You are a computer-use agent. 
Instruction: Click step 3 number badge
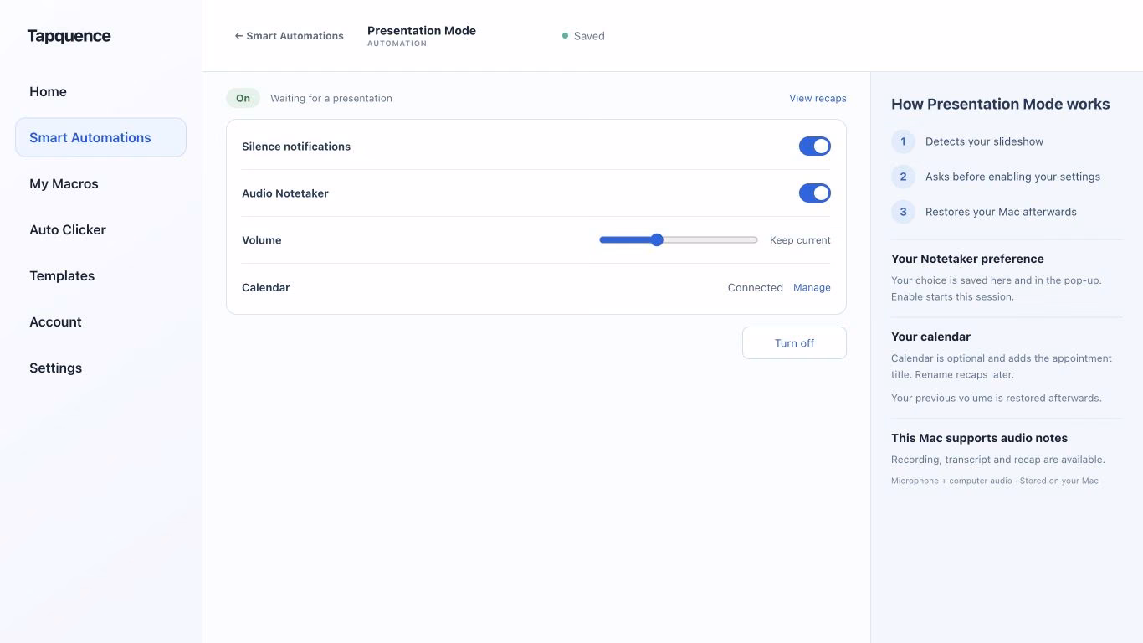[x=903, y=212]
